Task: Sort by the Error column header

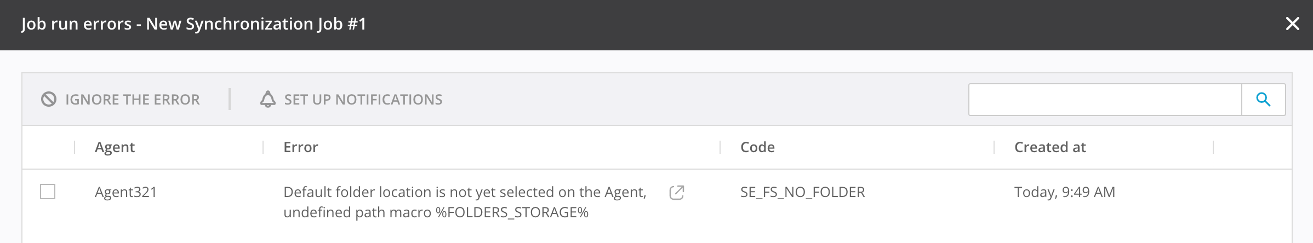Action: (x=300, y=147)
